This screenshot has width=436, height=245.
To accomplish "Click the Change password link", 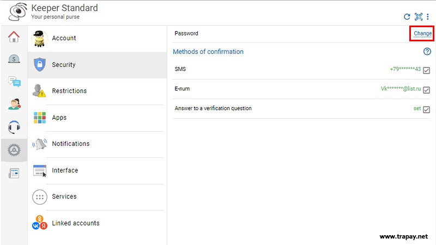I will tap(422, 34).
